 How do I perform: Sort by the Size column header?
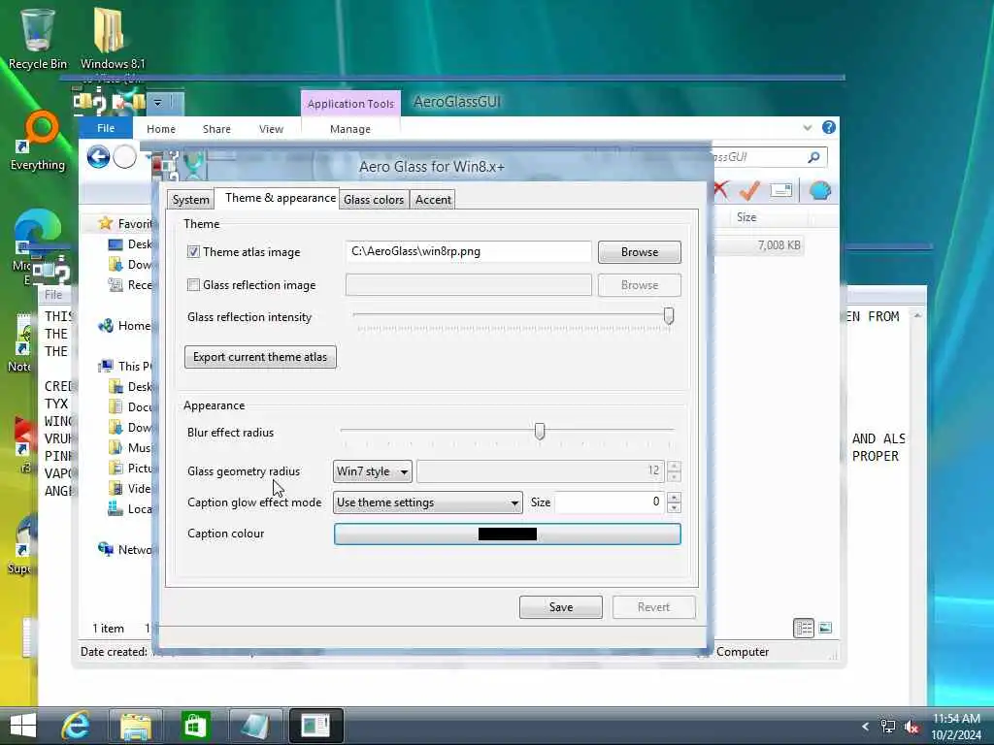click(x=746, y=217)
